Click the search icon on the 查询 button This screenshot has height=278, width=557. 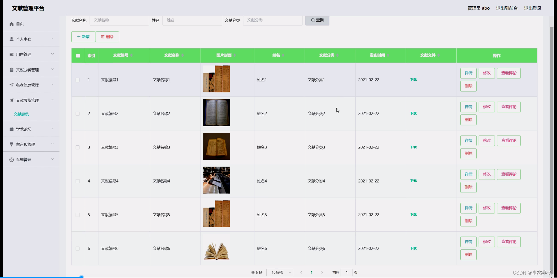coord(312,20)
